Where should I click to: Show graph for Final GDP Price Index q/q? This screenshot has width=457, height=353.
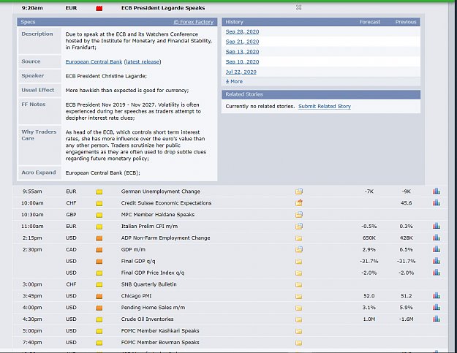point(437,273)
